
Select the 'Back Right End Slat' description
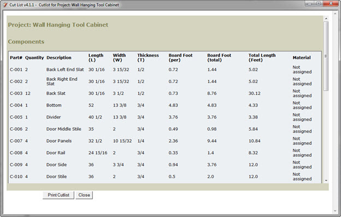click(62, 81)
